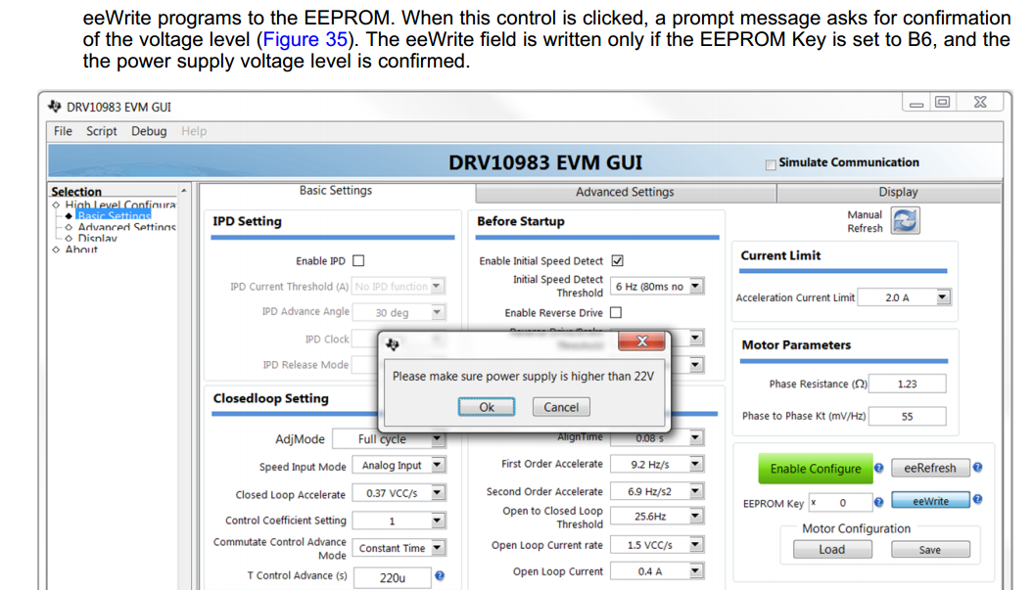Open the Help menu
This screenshot has width=1034, height=590.
pyautogui.click(x=194, y=131)
